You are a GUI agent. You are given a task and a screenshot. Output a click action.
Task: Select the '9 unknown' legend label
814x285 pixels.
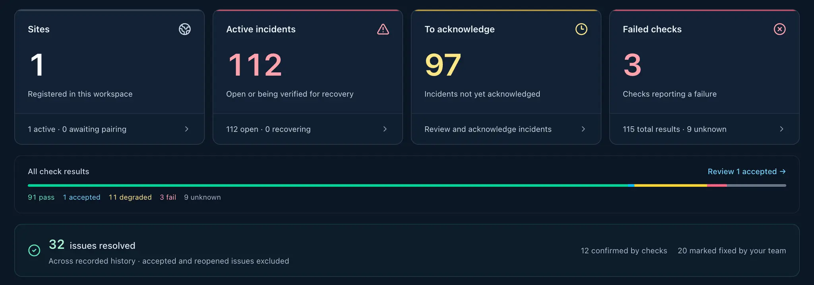(202, 197)
